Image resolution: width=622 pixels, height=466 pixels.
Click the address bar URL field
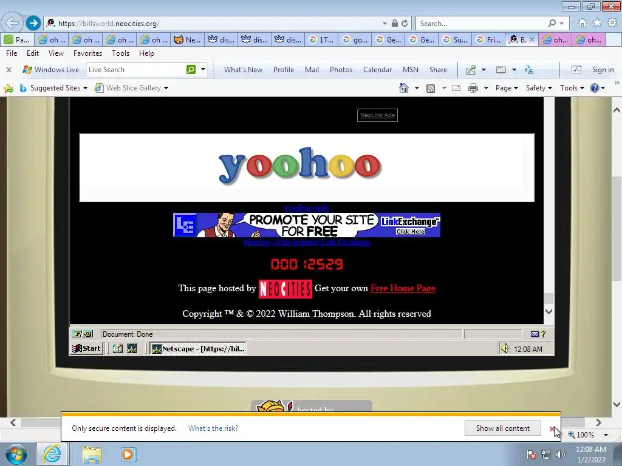coord(218,24)
